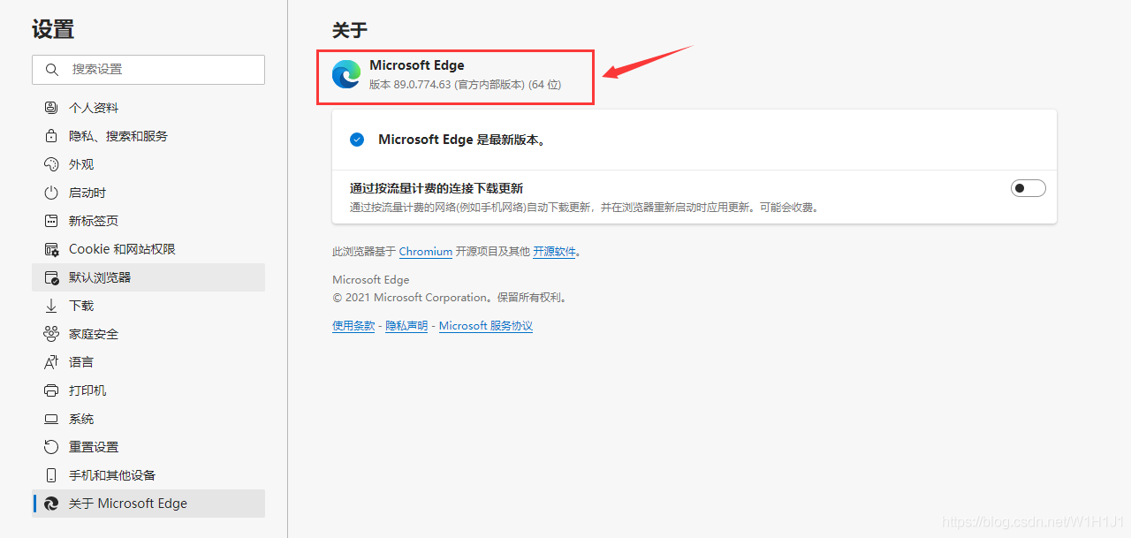Go to 系统 settings
The width and height of the screenshot is (1131, 538).
(x=148, y=419)
